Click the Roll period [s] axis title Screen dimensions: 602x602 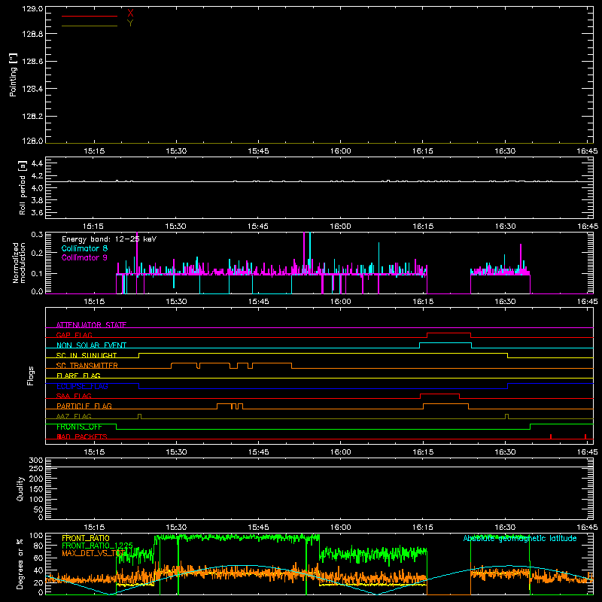[x=23, y=187]
